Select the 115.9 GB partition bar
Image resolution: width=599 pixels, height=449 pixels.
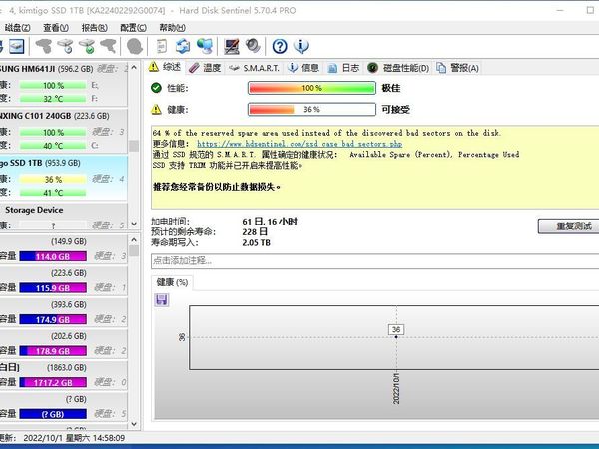point(53,288)
